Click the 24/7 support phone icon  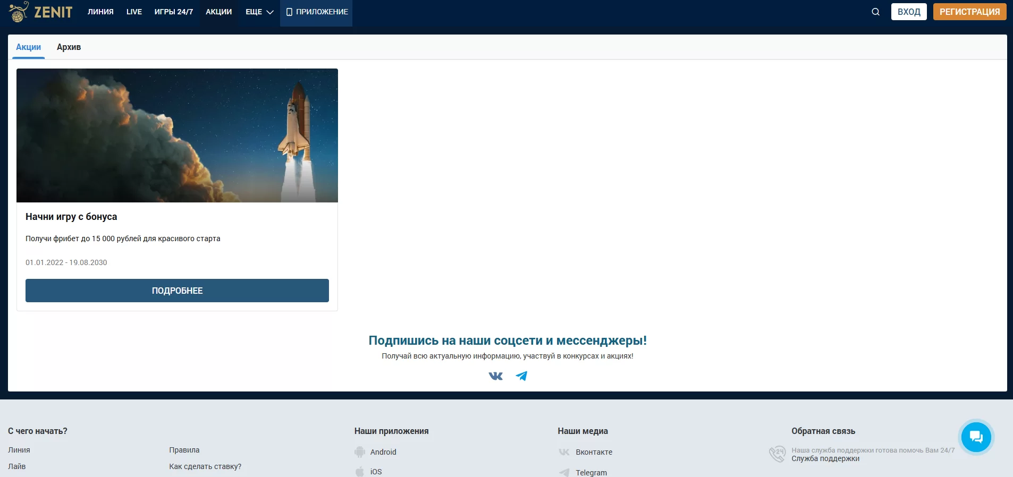pos(777,454)
